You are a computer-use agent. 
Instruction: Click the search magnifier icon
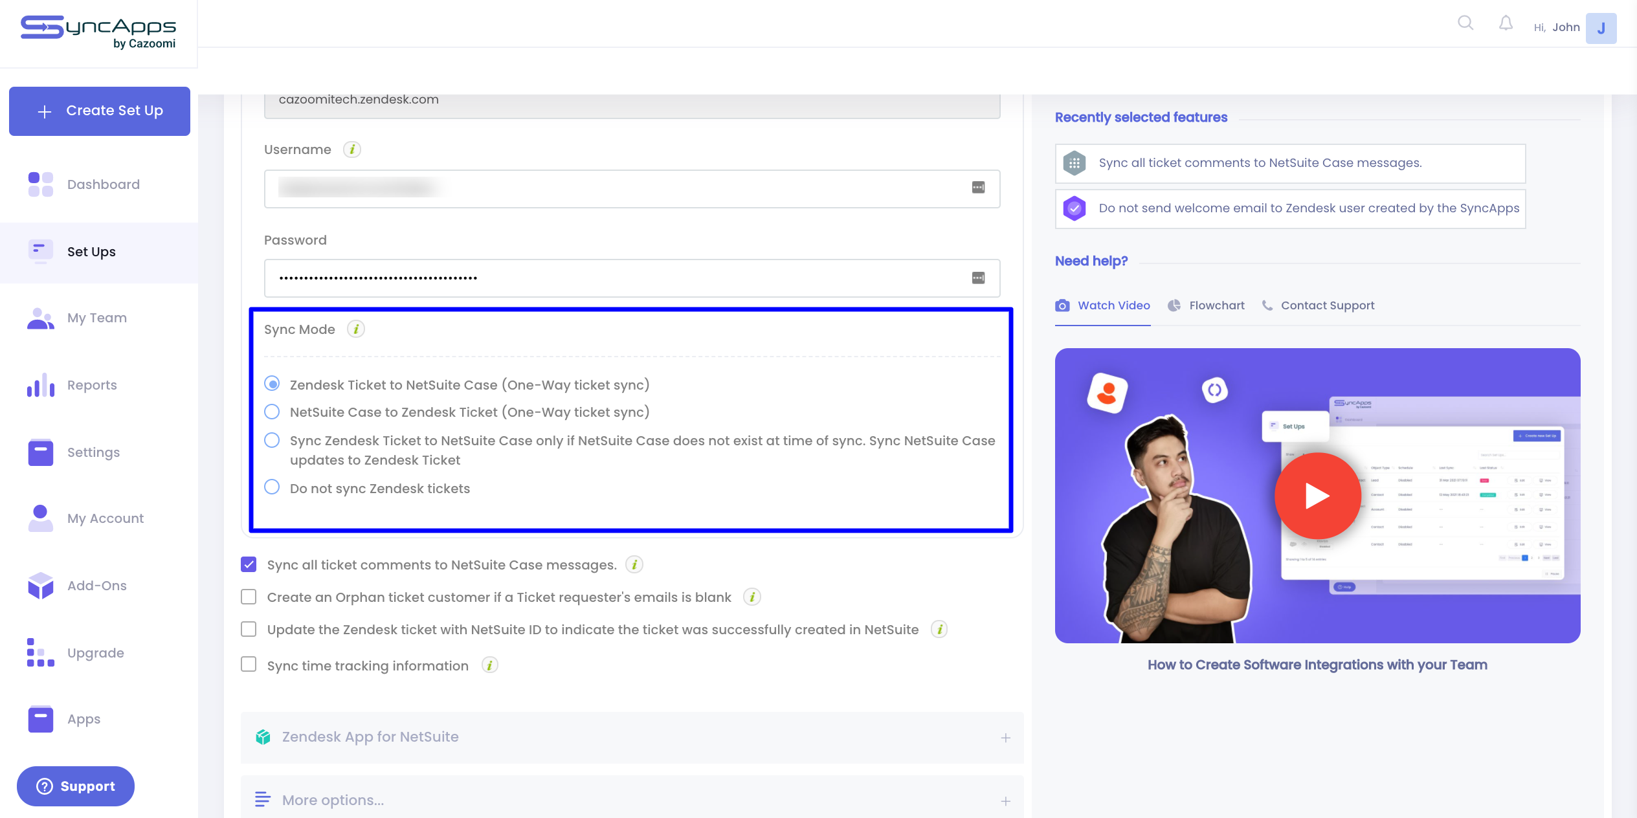(x=1465, y=24)
